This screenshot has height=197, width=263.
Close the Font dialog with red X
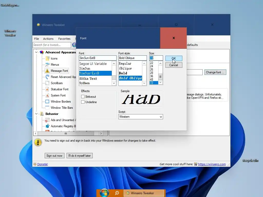pyautogui.click(x=174, y=38)
